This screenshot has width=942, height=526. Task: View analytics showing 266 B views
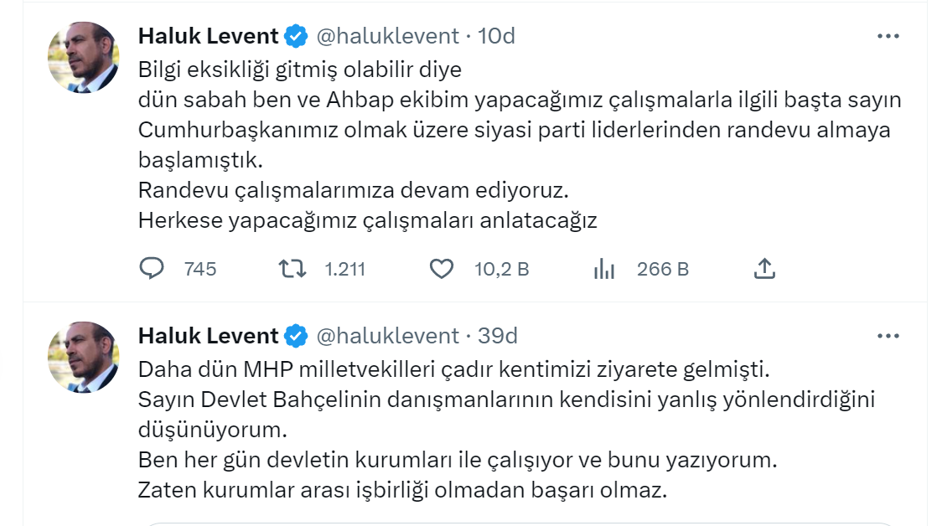(603, 269)
